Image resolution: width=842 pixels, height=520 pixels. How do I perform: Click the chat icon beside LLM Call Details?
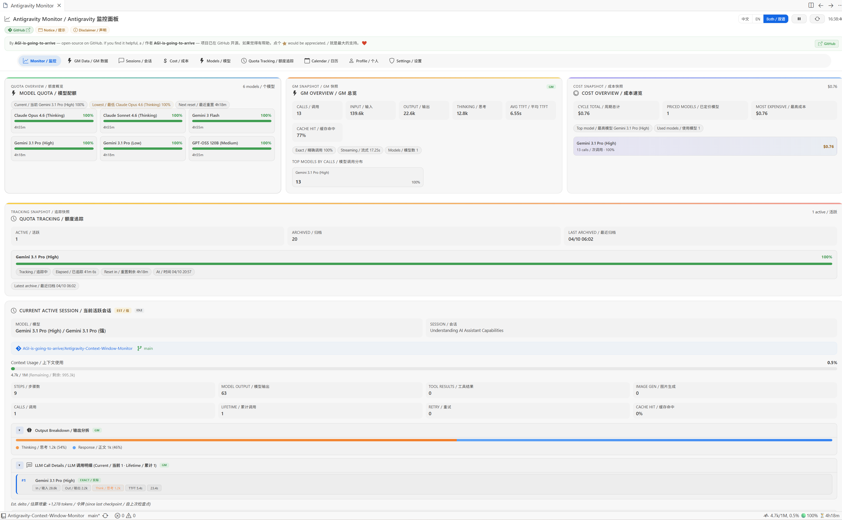[29, 465]
